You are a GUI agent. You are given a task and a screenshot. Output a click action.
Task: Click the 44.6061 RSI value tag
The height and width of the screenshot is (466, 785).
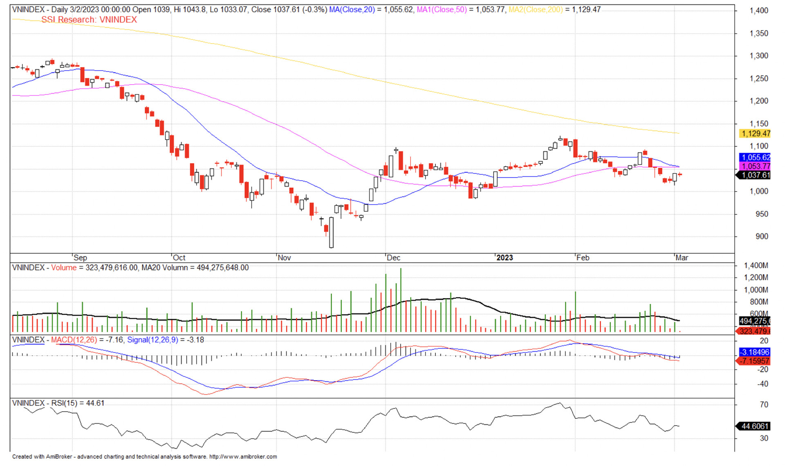click(755, 426)
